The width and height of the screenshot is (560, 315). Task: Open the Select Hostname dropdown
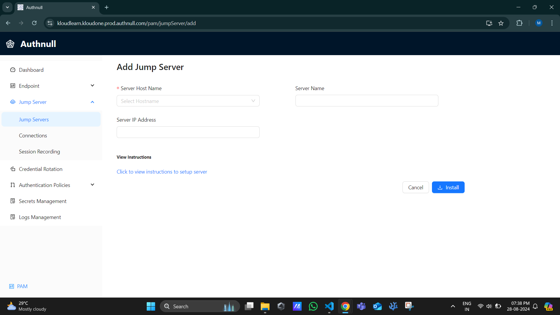pos(188,101)
